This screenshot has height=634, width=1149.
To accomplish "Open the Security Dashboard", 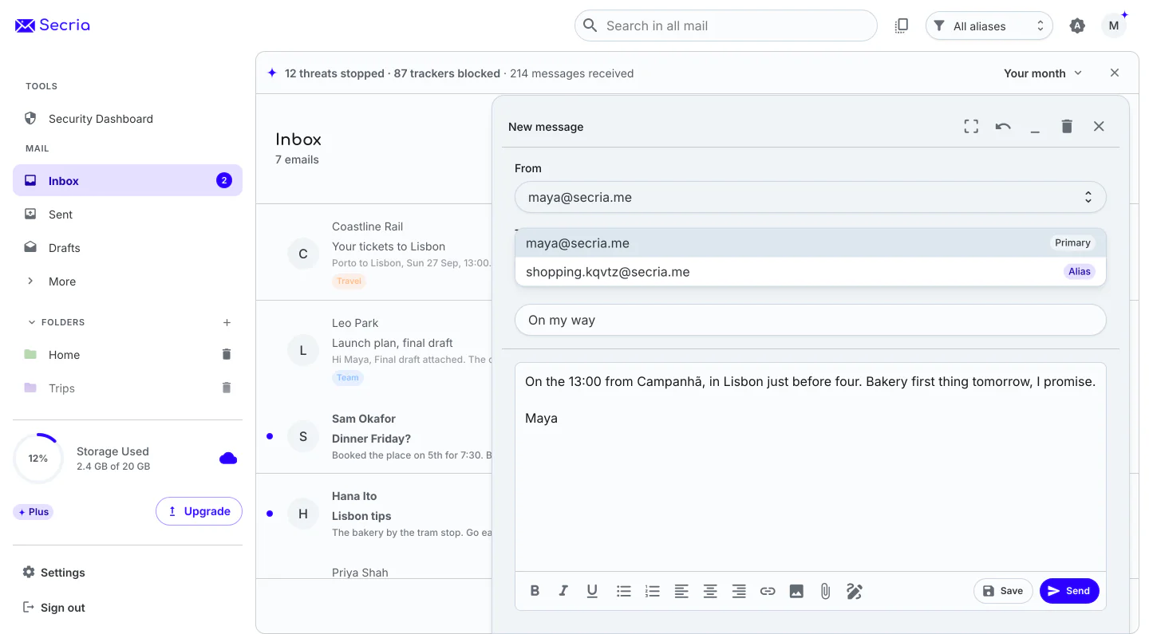I will coord(128,119).
